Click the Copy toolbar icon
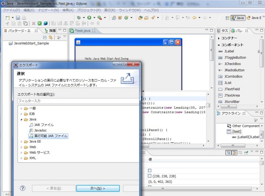Screen dimensions: 265x196 [x=13, y=23]
